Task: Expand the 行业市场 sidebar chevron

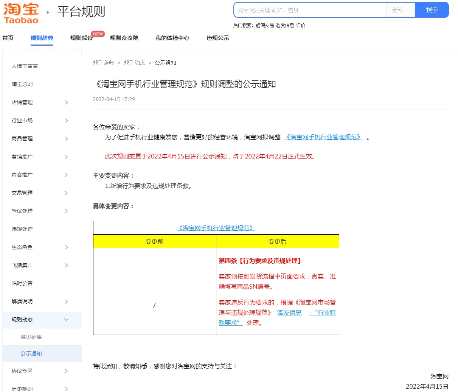Action: (66, 120)
